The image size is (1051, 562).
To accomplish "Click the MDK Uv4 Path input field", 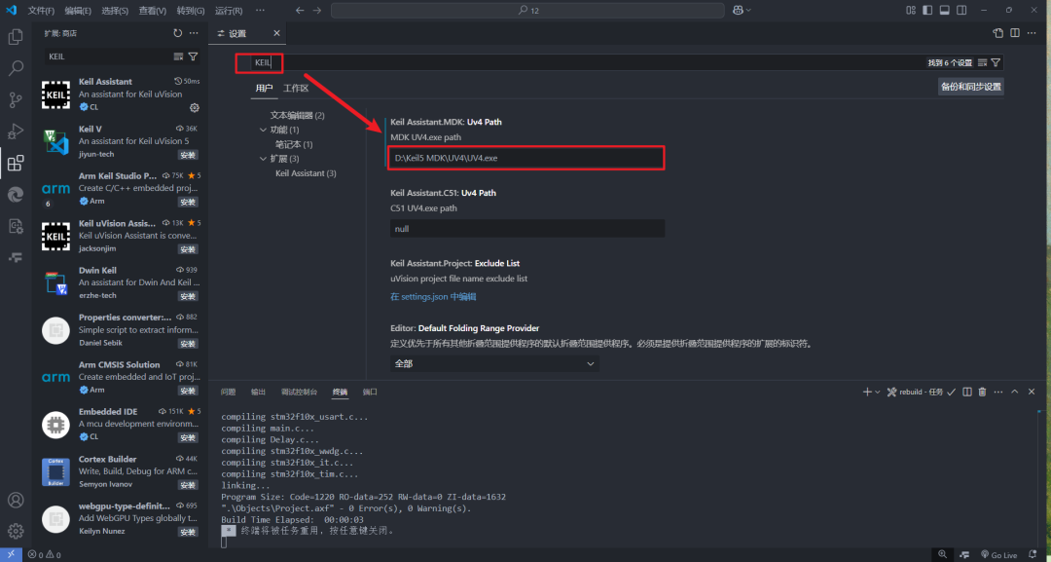I will [x=526, y=158].
